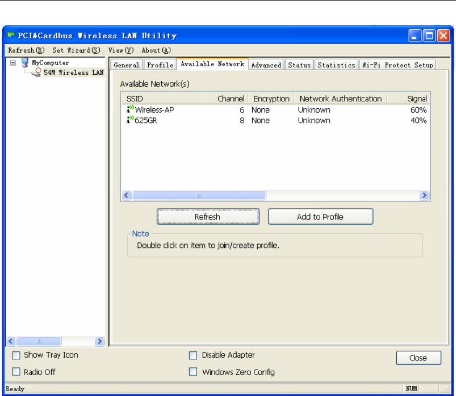Check the Disable Adapter option
The width and height of the screenshot is (456, 396).
(193, 355)
